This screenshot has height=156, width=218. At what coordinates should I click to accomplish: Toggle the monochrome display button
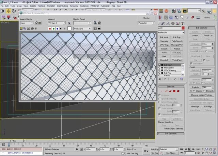(x=64, y=28)
